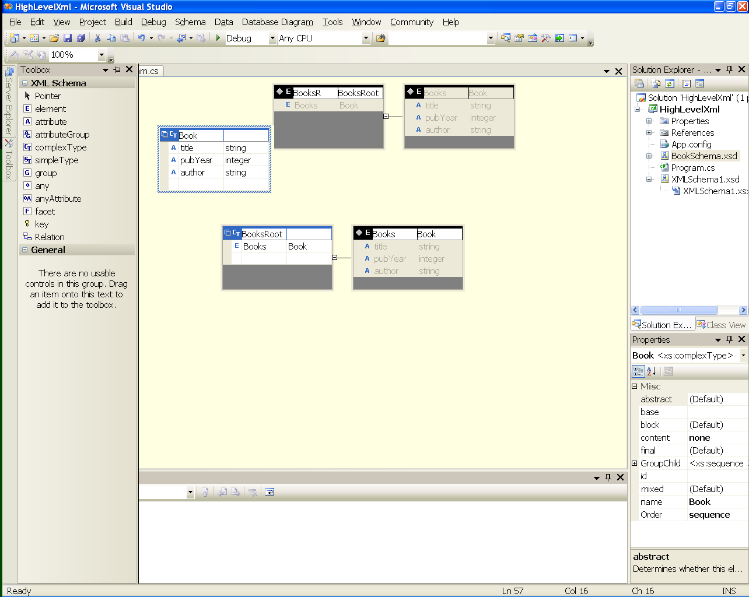Select the complexType toolbox item
This screenshot has width=749, height=597.
[x=61, y=148]
